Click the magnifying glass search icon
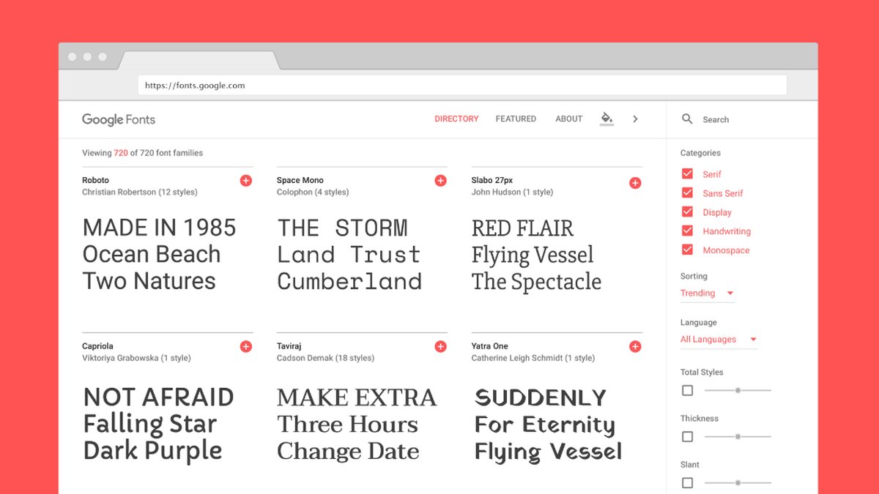This screenshot has height=494, width=879. coord(687,119)
